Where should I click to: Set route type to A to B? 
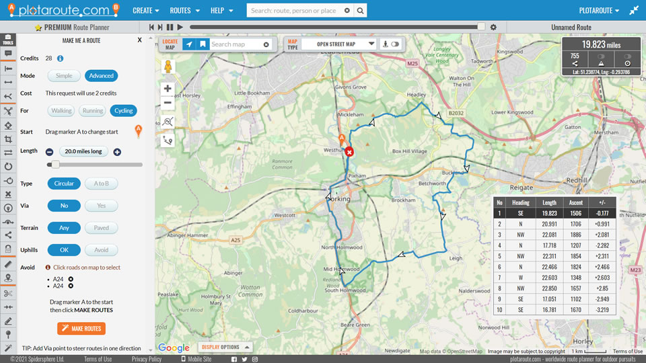point(102,184)
